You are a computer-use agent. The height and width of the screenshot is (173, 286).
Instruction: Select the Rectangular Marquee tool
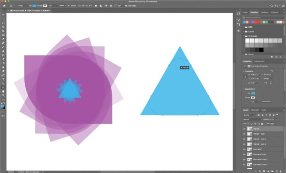(3, 19)
